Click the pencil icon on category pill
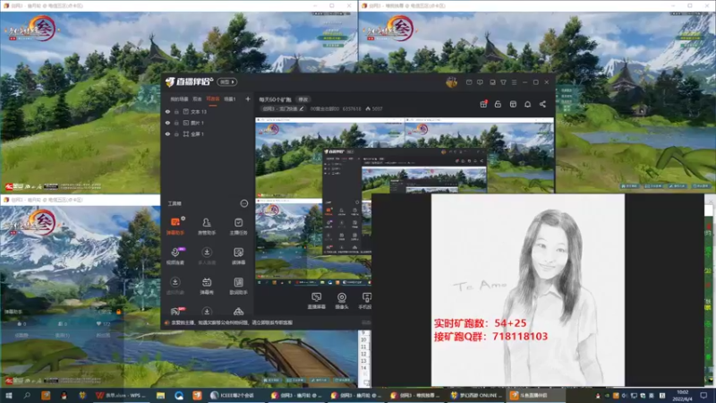 coord(302,108)
